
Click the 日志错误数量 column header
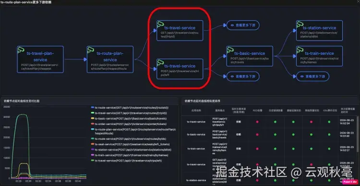tap(275, 111)
